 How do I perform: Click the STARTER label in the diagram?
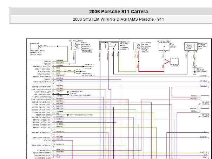(x=175, y=66)
